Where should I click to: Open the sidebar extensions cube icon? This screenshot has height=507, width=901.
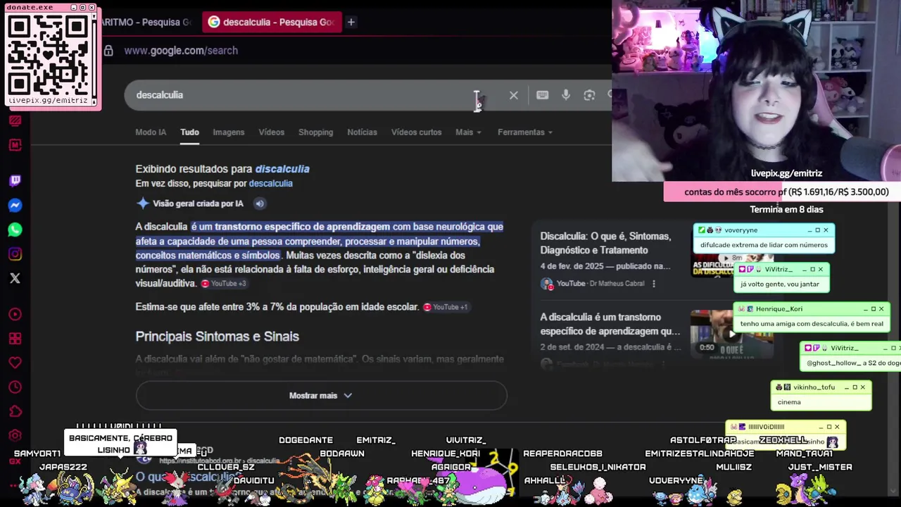coord(15,411)
